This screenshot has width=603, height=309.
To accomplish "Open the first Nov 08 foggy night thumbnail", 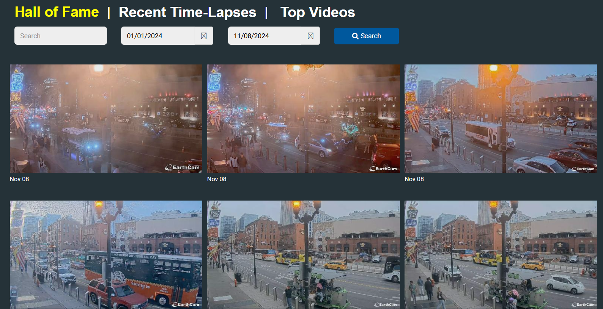I will (106, 119).
